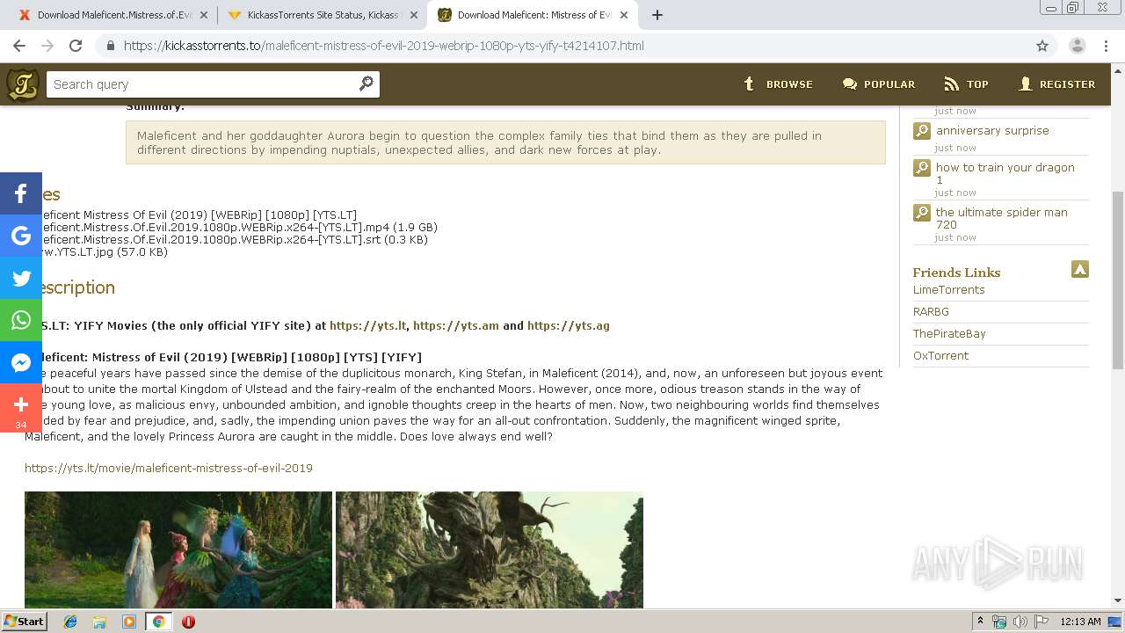Viewport: 1125px width, 633px height.
Task: Open tree creature screenshot thumbnail
Action: 490,549
